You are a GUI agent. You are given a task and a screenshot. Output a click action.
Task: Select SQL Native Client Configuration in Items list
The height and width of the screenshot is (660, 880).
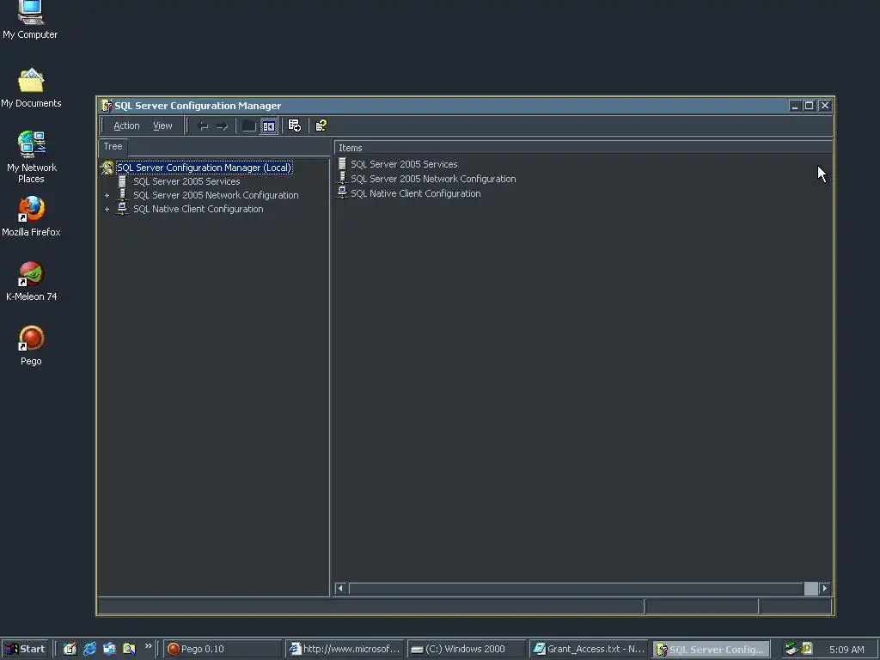pyautogui.click(x=415, y=193)
